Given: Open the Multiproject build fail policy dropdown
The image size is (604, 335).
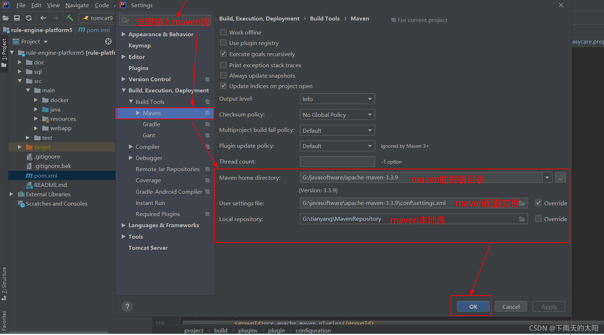Looking at the screenshot, I should tap(337, 130).
